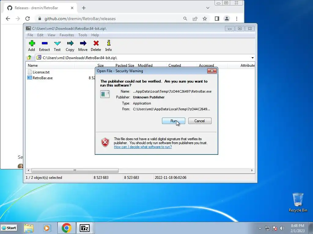Click '1 / 2 object(s) selected' in status bar

point(44,178)
